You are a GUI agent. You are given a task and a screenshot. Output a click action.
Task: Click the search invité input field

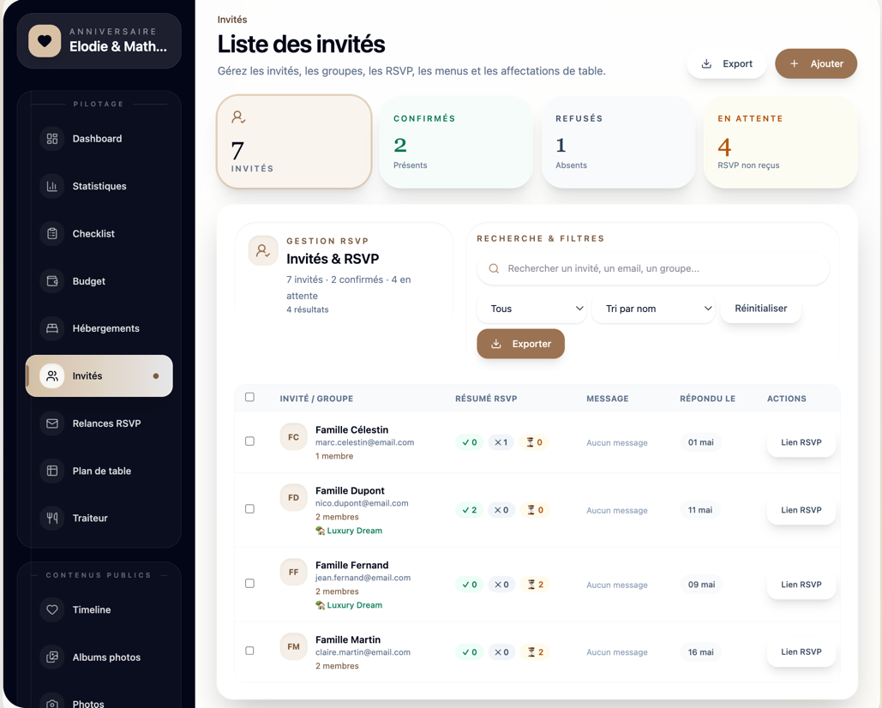click(x=653, y=269)
